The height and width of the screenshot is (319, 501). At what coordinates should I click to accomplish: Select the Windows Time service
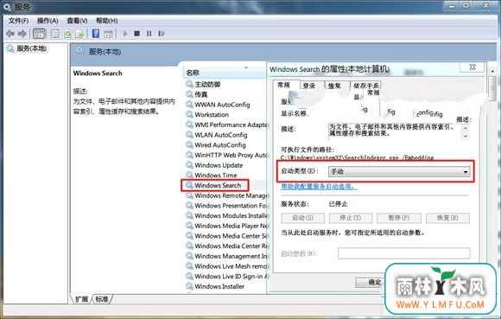(x=216, y=175)
